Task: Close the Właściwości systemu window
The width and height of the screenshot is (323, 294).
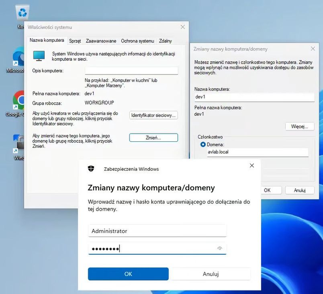Action: click(182, 27)
